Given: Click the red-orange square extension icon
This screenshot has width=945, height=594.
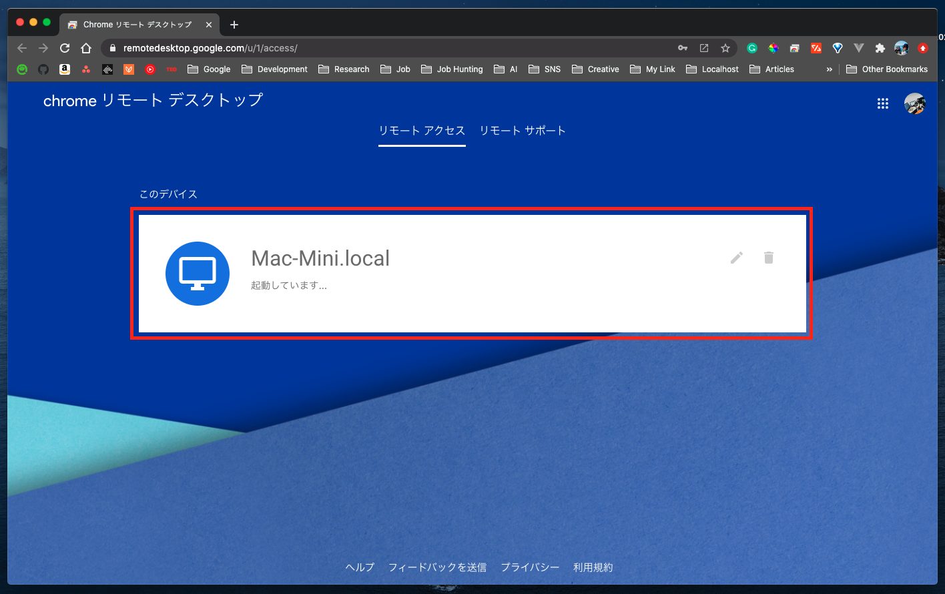Looking at the screenshot, I should click(x=816, y=48).
